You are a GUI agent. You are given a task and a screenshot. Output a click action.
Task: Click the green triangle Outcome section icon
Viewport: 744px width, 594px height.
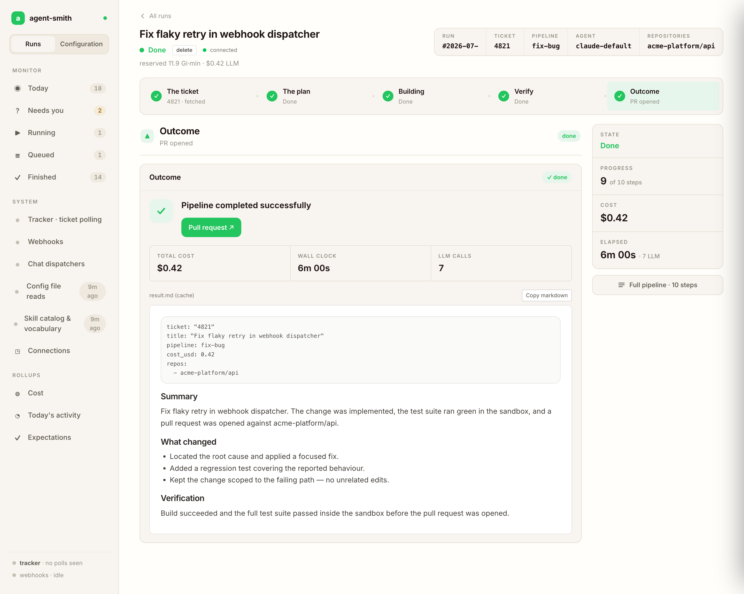pos(147,136)
